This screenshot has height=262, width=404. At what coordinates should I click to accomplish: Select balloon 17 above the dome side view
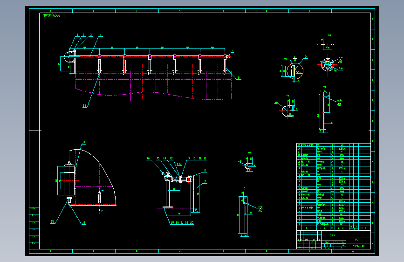click(x=84, y=143)
